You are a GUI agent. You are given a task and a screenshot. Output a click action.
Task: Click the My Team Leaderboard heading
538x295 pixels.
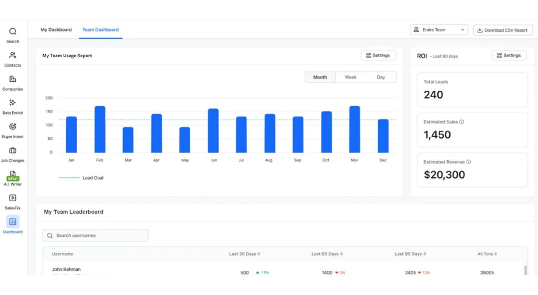pyautogui.click(x=74, y=212)
